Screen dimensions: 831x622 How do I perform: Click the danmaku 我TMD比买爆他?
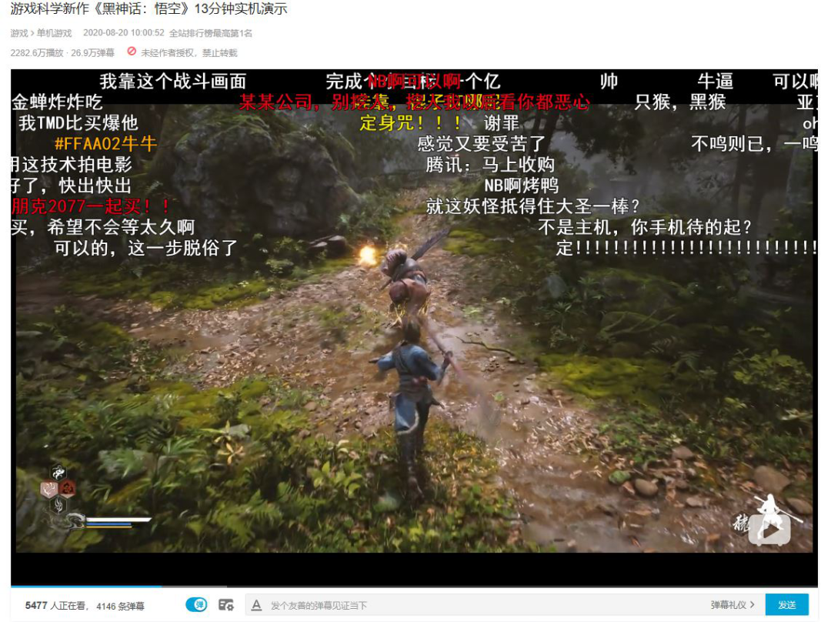pos(78,123)
